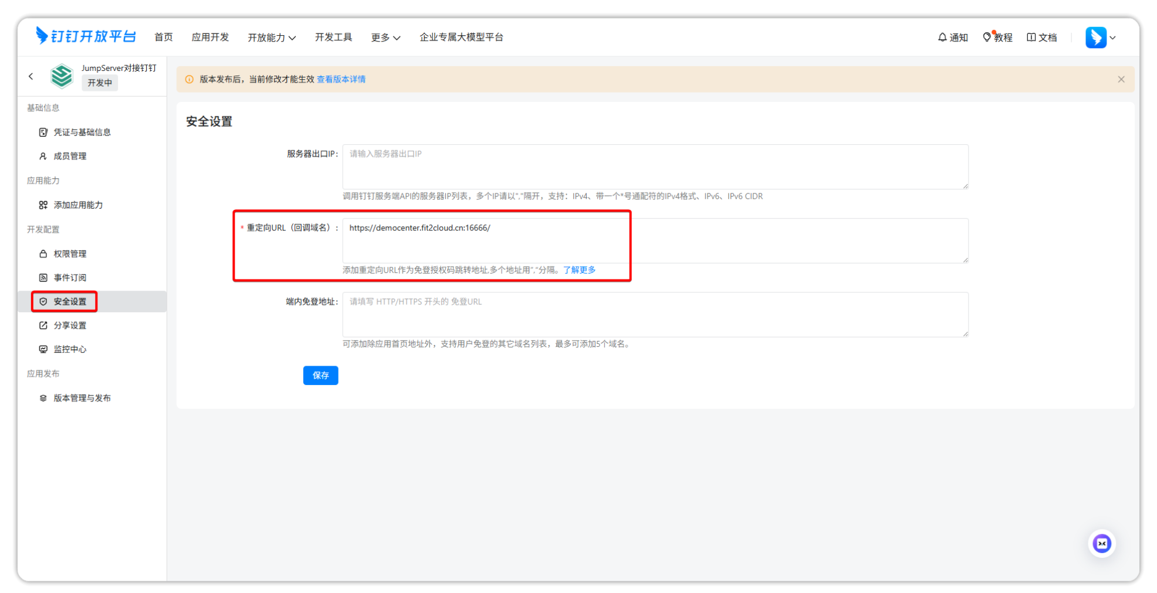Open 版本管理与发布 in the sidebar

(x=82, y=398)
